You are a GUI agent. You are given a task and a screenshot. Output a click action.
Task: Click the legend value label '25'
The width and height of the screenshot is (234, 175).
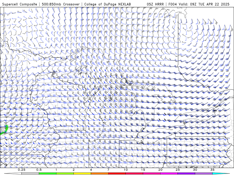[x=178, y=170]
